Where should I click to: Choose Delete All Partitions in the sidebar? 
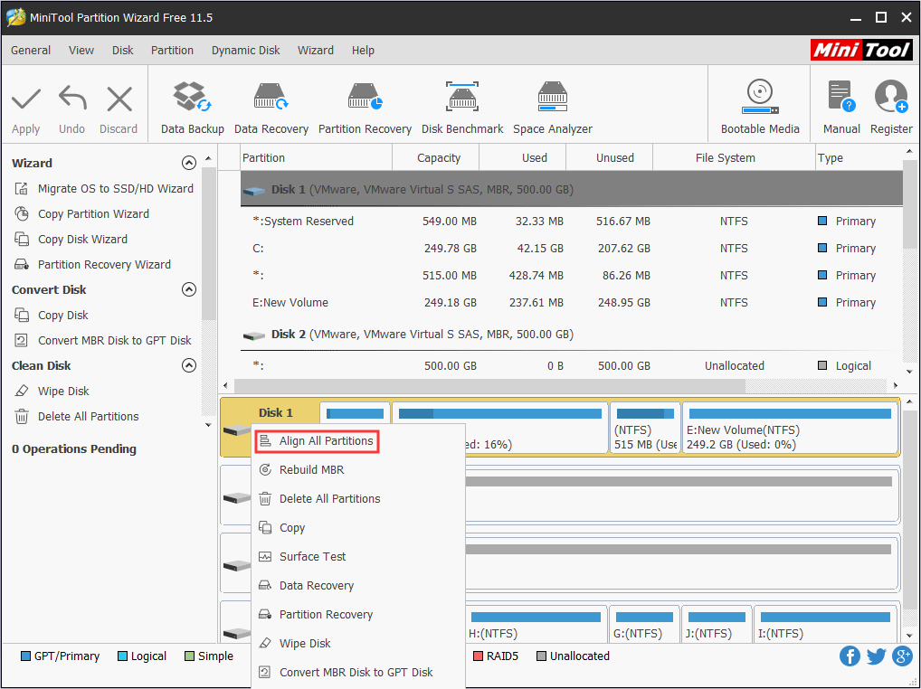76,416
